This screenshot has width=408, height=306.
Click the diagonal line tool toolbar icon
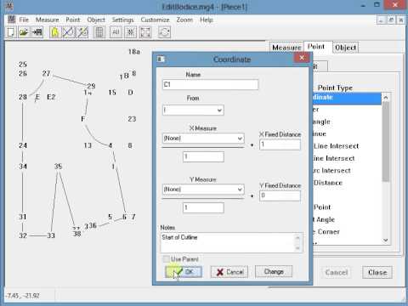coord(82,32)
